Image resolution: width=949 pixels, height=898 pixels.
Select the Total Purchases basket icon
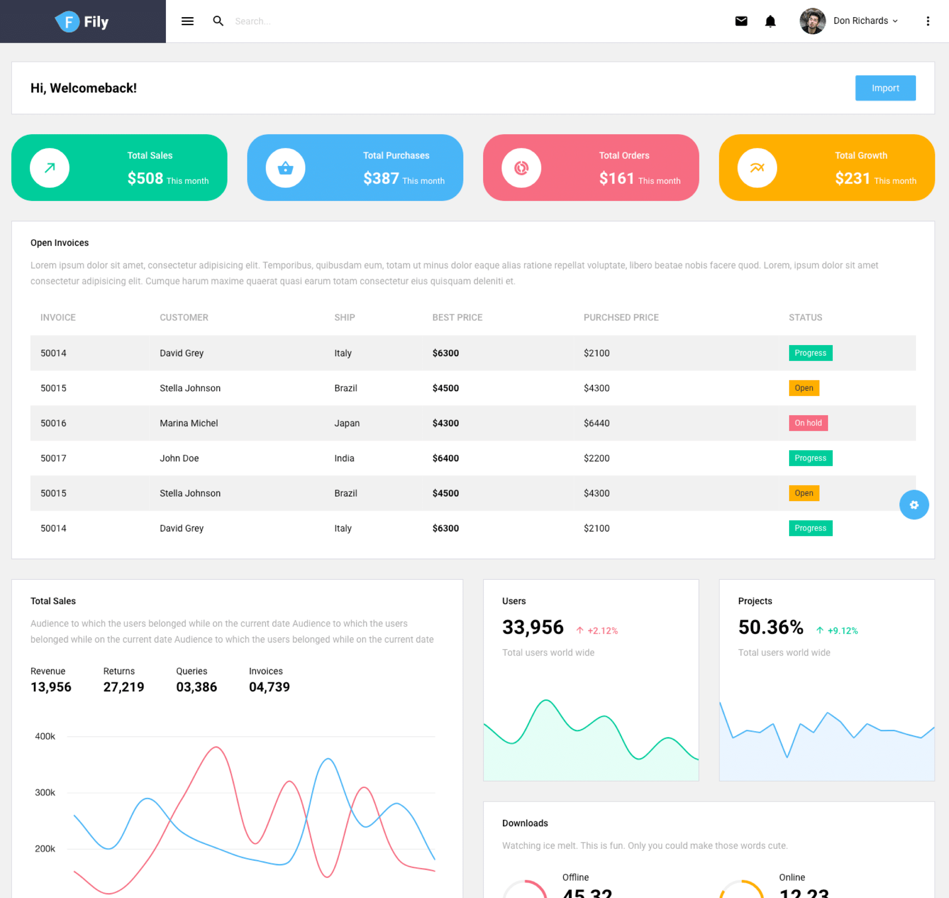[x=285, y=168]
